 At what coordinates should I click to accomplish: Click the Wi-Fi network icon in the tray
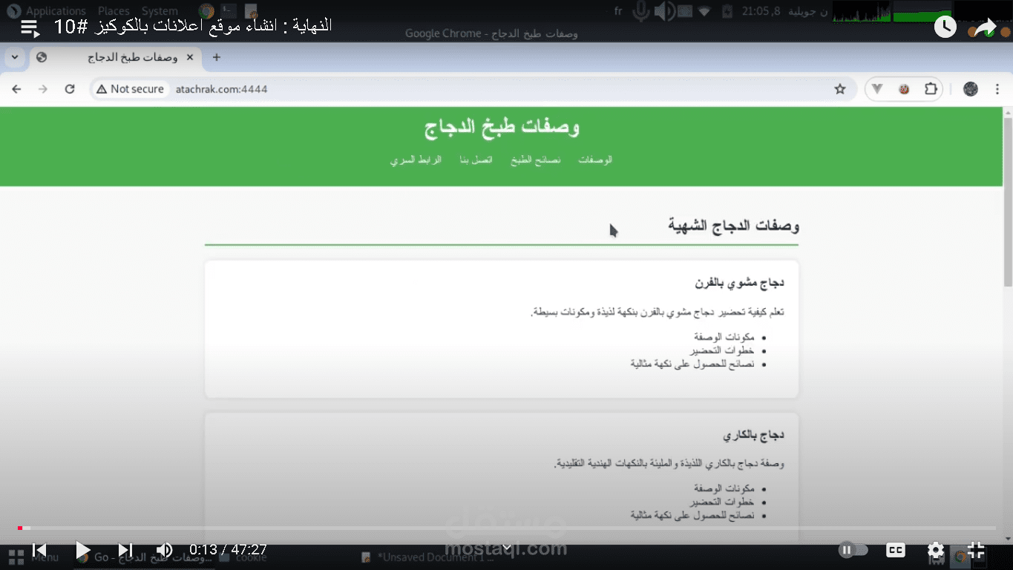point(704,11)
